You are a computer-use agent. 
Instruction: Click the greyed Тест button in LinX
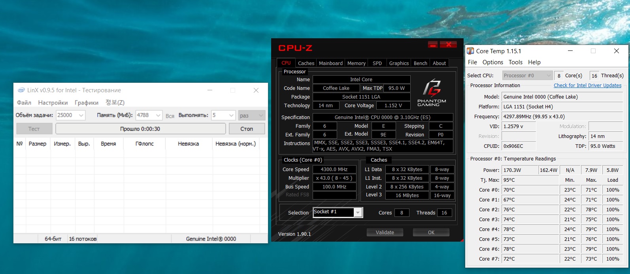[34, 129]
